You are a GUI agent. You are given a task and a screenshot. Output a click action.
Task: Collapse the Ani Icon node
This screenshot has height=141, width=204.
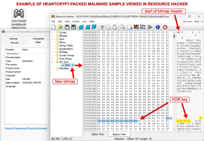pos(52,62)
